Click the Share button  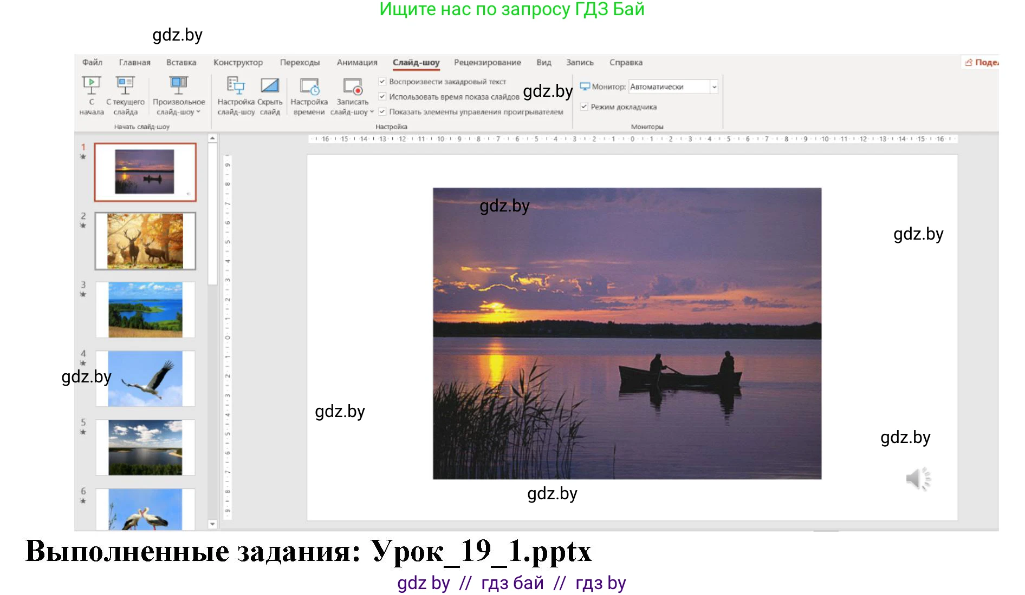tap(982, 63)
